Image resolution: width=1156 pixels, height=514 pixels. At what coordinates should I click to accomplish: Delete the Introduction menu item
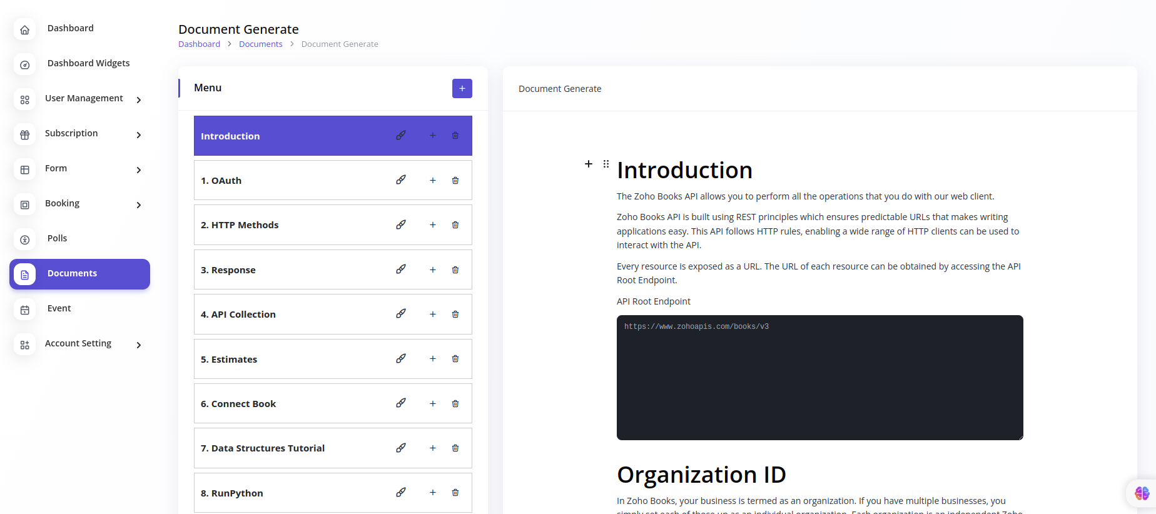[x=455, y=136]
